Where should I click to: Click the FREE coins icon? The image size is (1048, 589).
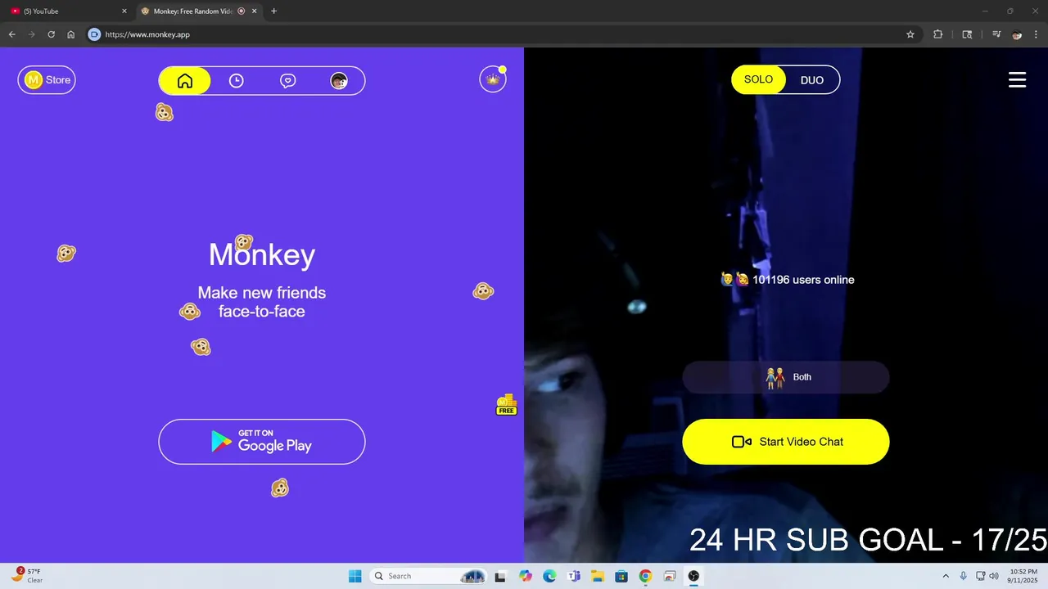507,404
